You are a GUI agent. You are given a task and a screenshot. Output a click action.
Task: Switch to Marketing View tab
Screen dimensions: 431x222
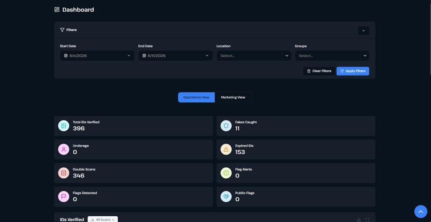pyautogui.click(x=233, y=98)
